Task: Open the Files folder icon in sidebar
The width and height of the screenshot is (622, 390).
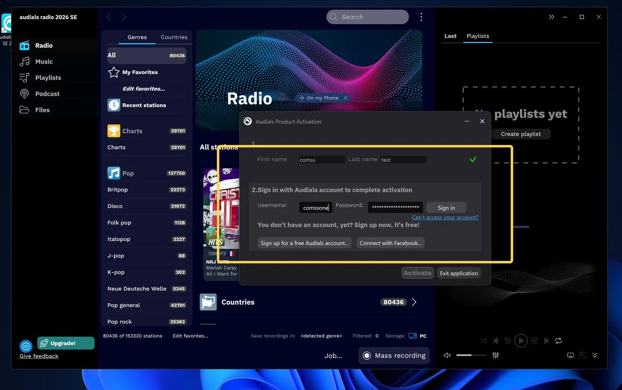Action: [24, 109]
